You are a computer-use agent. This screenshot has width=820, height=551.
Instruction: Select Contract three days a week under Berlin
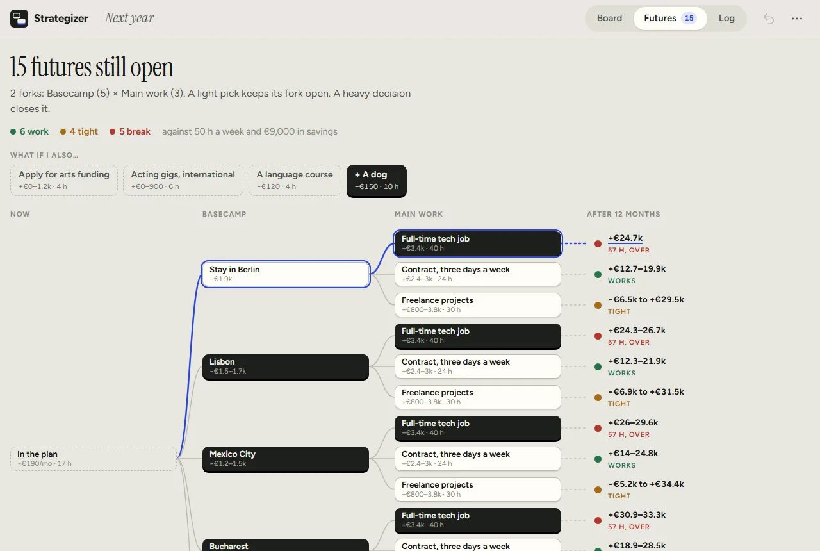[478, 274]
